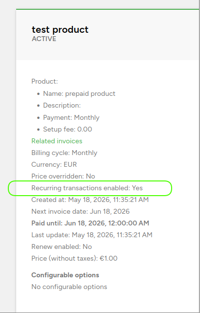Click the Price (without taxes) line
The image size is (200, 313).
click(x=74, y=259)
